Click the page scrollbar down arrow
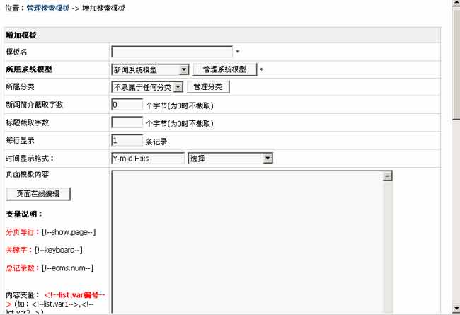 click(x=455, y=310)
